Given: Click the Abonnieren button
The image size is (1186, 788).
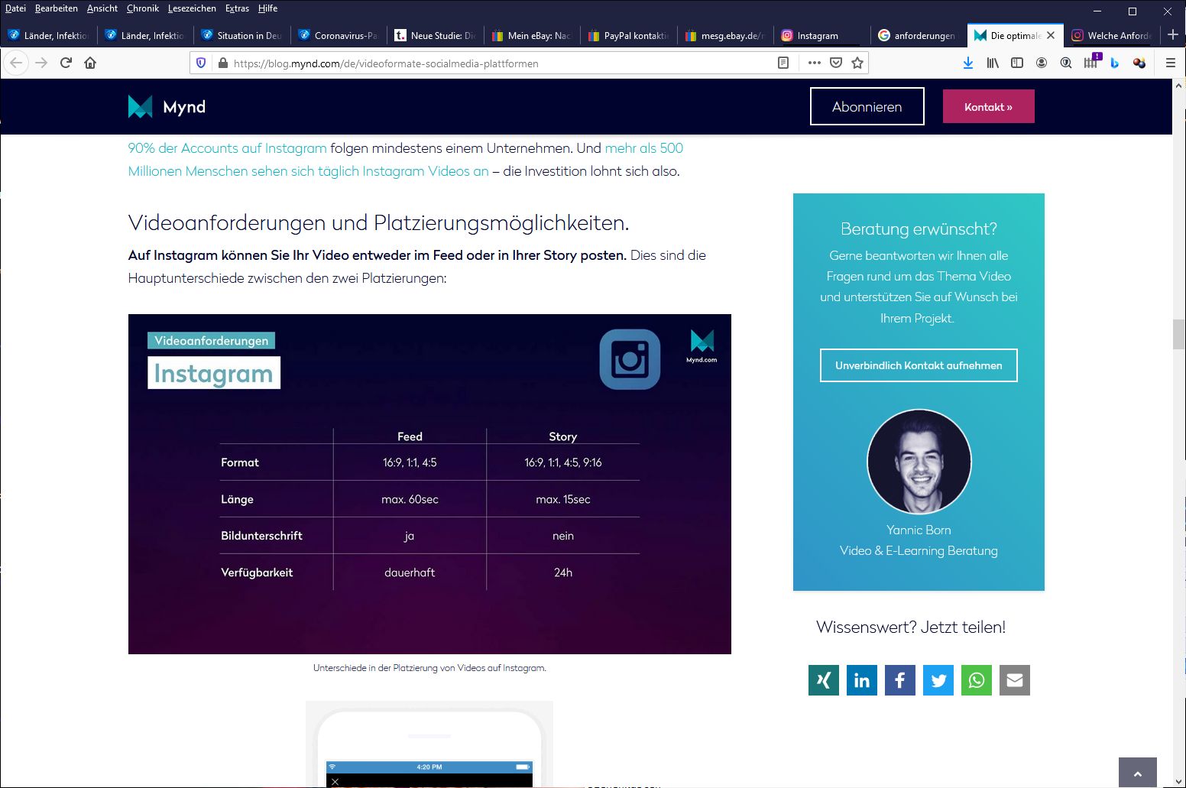Looking at the screenshot, I should 867,107.
